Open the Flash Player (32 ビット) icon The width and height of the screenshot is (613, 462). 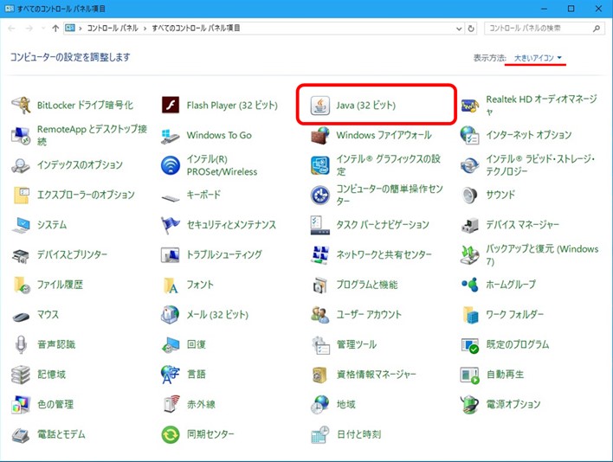coord(171,105)
